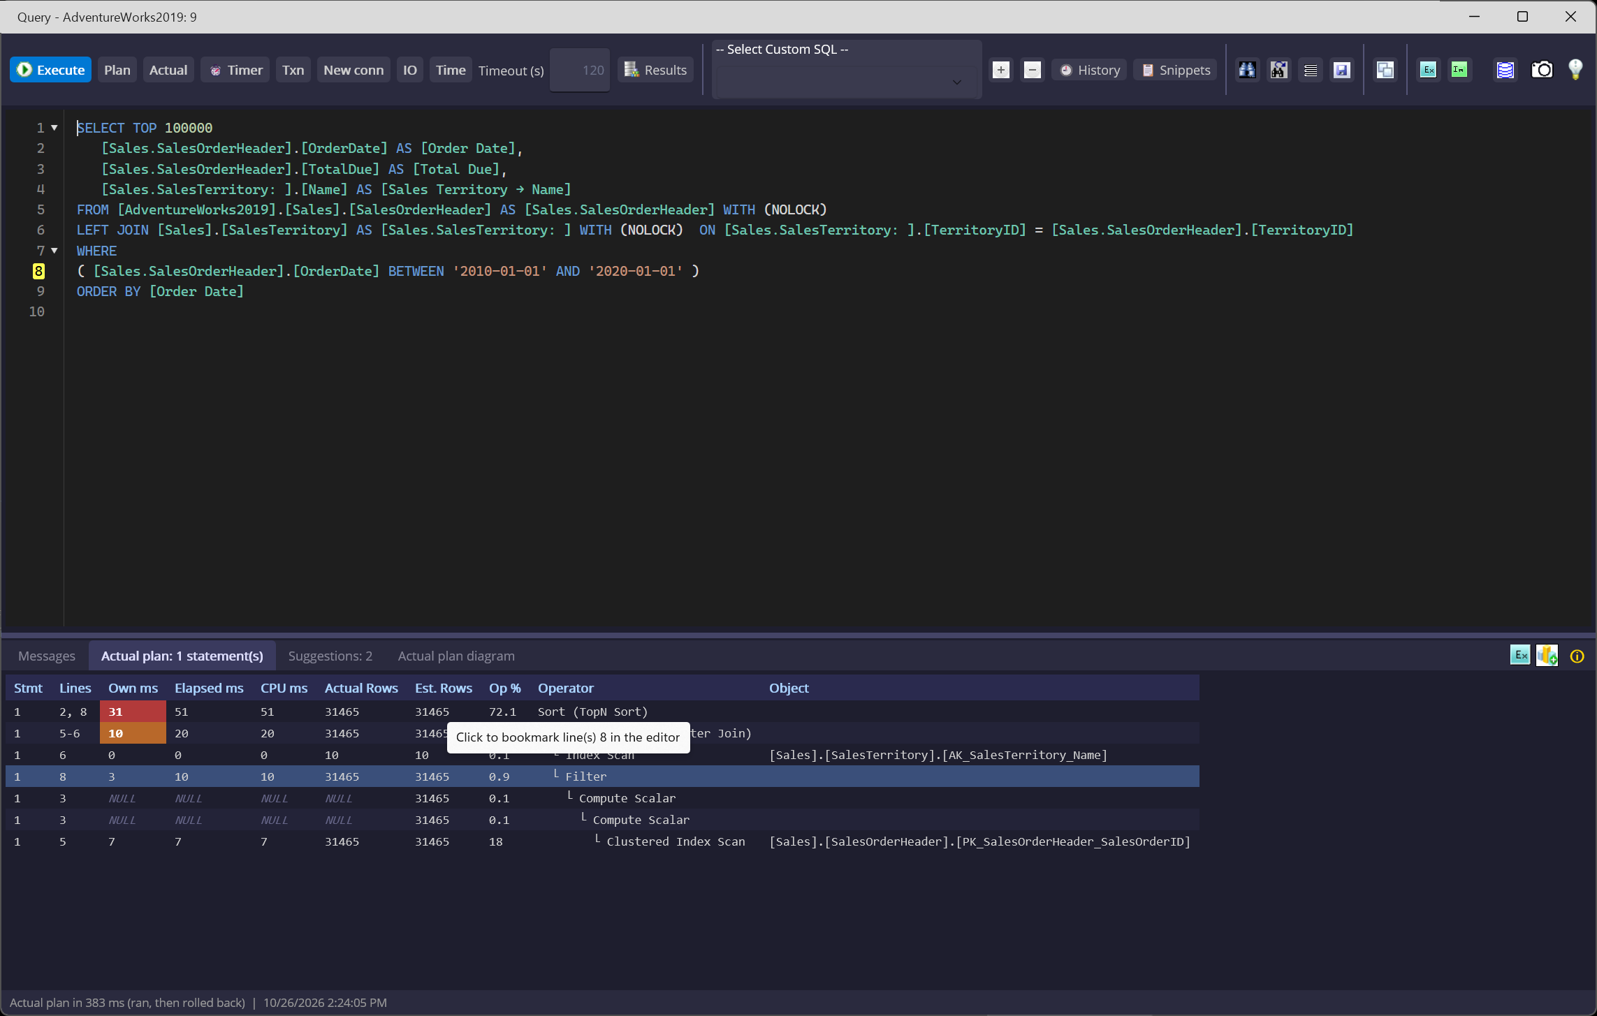This screenshot has width=1597, height=1016.
Task: Click the red Own ms cell showing 31
Action: tap(133, 712)
